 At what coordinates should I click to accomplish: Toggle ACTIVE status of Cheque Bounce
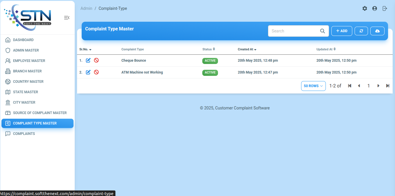(210, 61)
